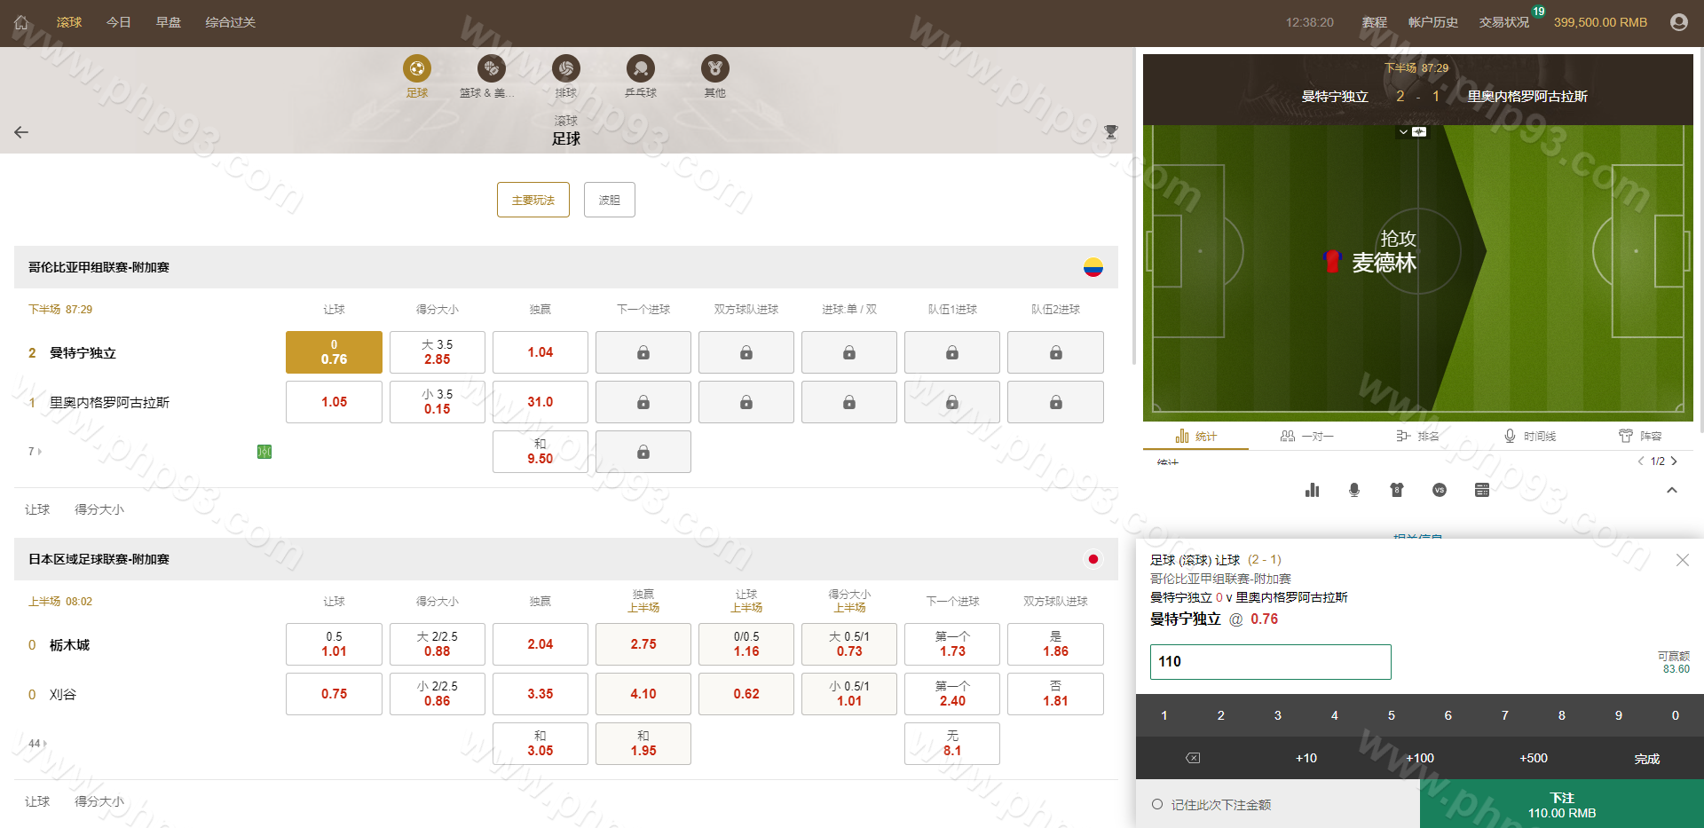Screen dimensions: 1704x828
Task: Expand 44 more markets for 栃木城 match
Action: [x=37, y=744]
